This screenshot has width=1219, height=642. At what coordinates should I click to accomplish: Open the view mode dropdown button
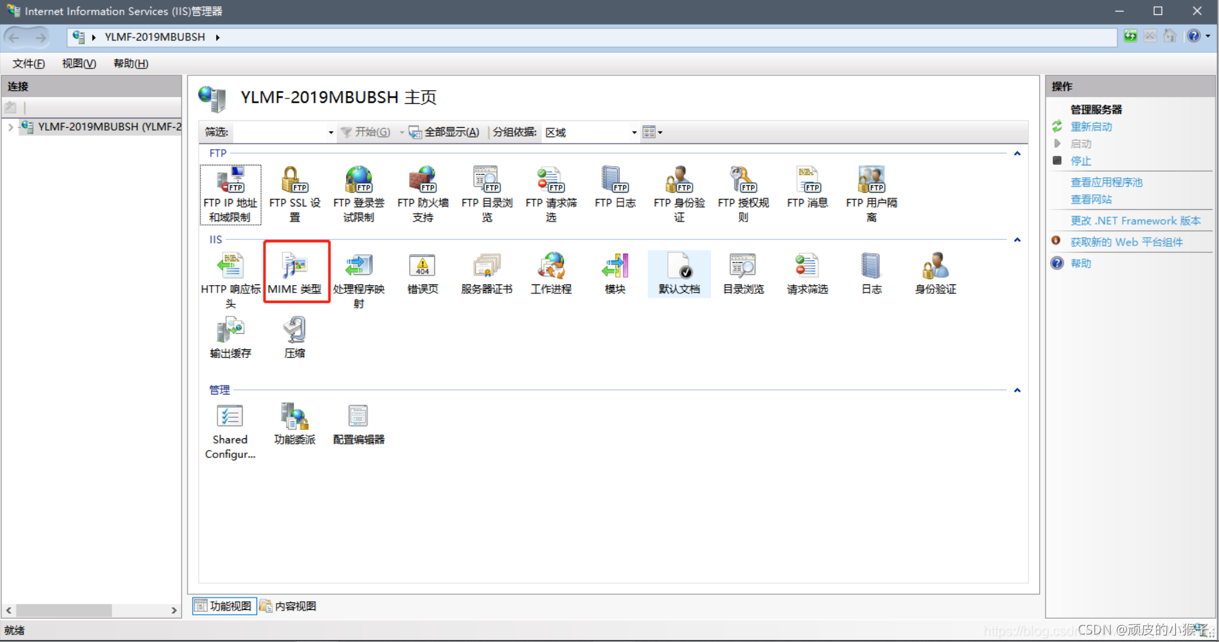tap(653, 133)
